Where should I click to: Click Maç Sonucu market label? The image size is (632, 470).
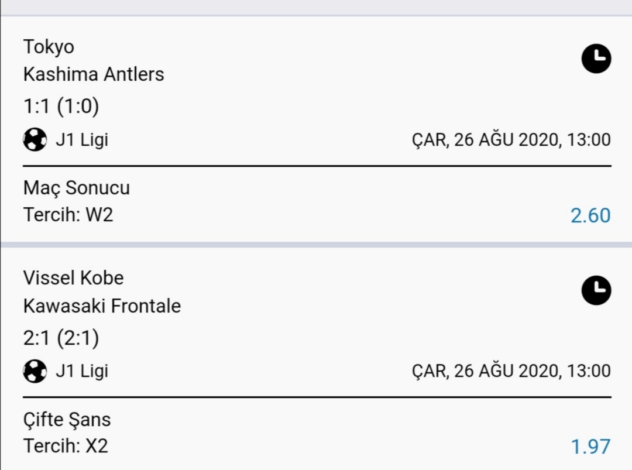coord(77,188)
